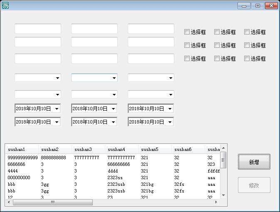Screen dimensions: 280x212
Task: Click the list's horizontal scrollbar right arrow
Action: [x=216, y=202]
